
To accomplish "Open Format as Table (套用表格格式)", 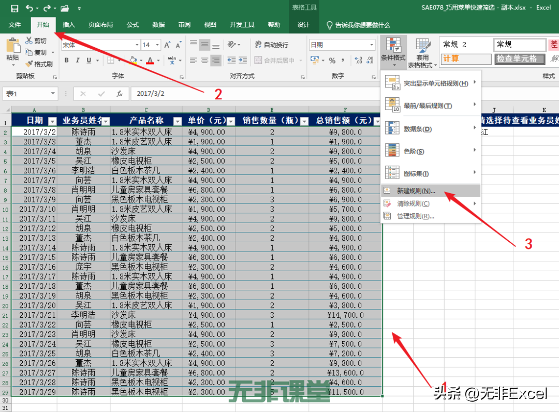I will pyautogui.click(x=422, y=53).
